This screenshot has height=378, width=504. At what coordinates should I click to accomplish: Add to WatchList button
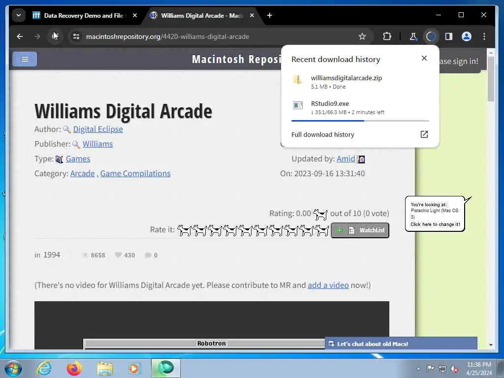[360, 230]
